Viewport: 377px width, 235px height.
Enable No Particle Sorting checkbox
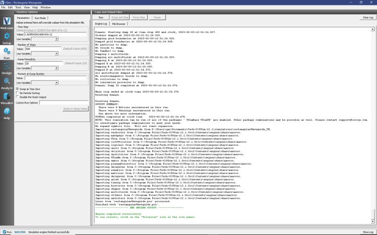pyautogui.click(x=17, y=93)
